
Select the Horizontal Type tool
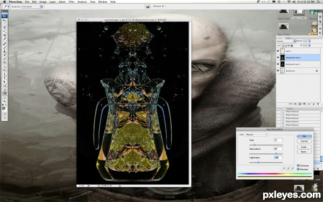tap(4, 78)
